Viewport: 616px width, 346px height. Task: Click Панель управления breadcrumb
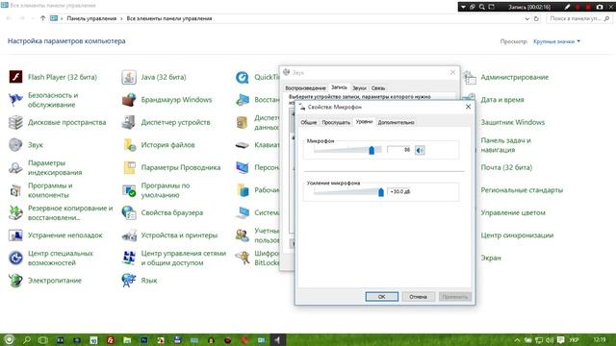[x=91, y=18]
